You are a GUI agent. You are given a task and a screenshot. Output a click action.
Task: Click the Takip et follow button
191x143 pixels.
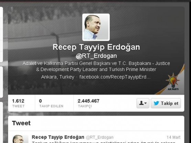[x=166, y=103]
